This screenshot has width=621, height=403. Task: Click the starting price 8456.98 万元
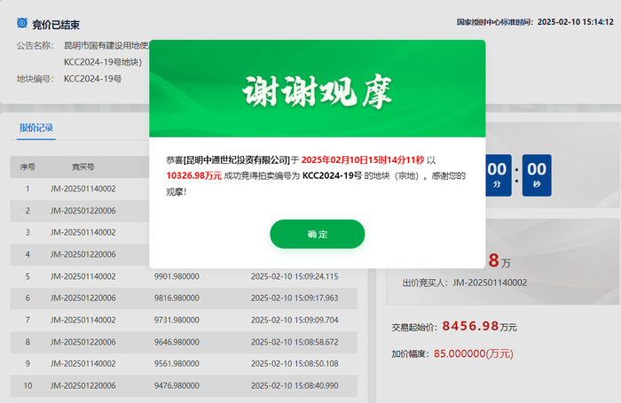coord(479,326)
